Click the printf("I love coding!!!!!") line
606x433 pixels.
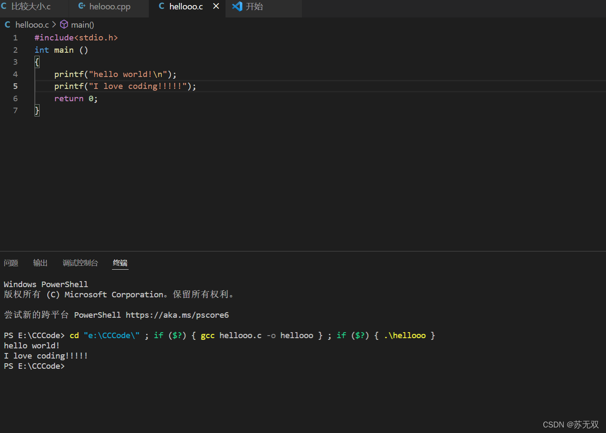click(x=125, y=86)
